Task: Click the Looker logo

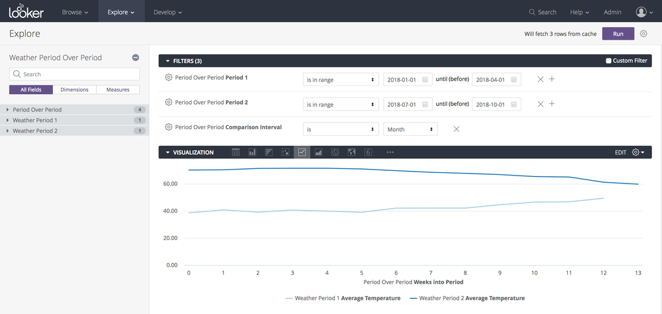Action: (27, 11)
